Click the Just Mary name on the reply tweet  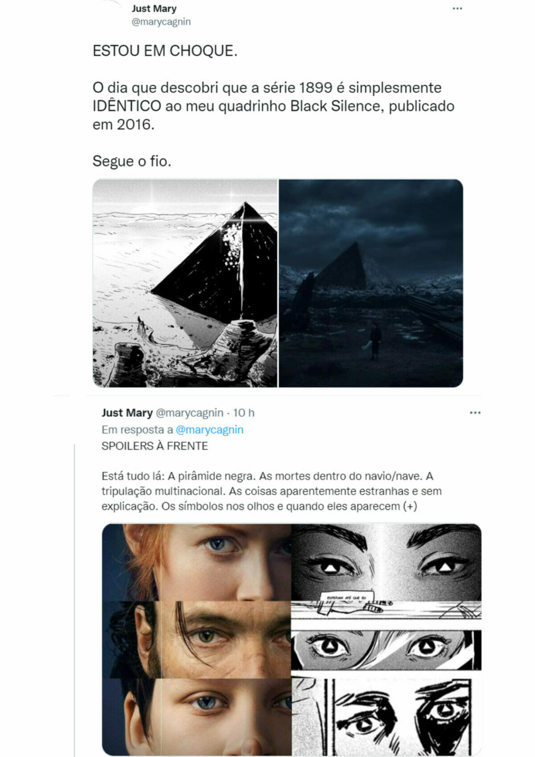click(127, 413)
